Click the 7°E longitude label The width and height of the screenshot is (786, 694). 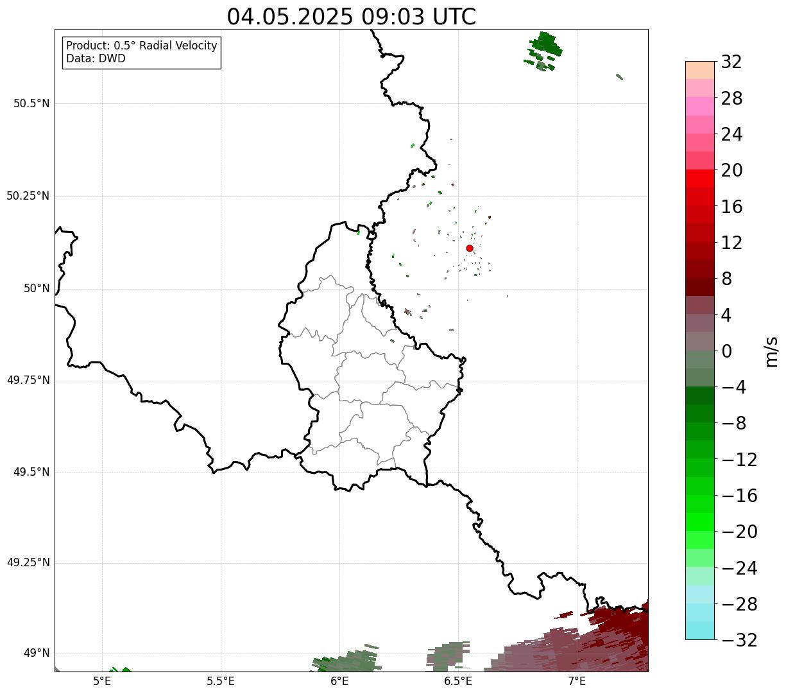point(577,681)
